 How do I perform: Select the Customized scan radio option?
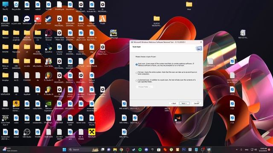pyautogui.click(x=136, y=81)
